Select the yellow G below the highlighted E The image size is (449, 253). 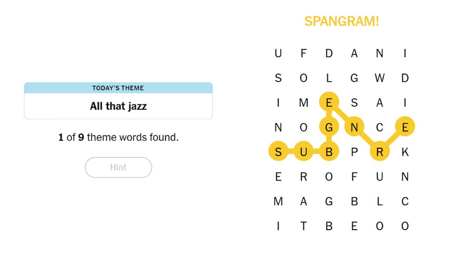coord(329,127)
